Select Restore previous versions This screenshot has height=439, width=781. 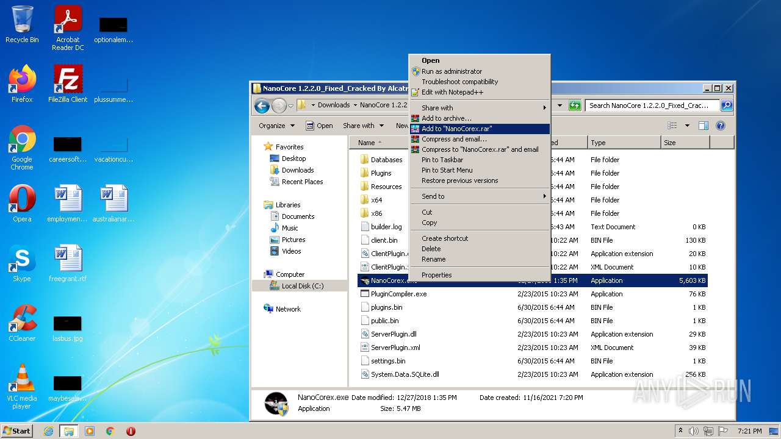pos(480,180)
